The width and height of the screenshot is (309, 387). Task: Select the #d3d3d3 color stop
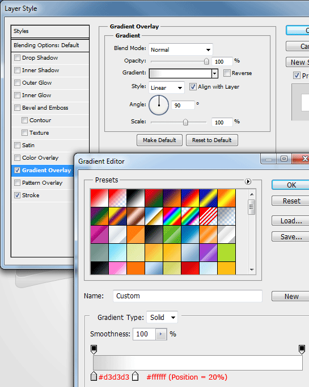94,376
